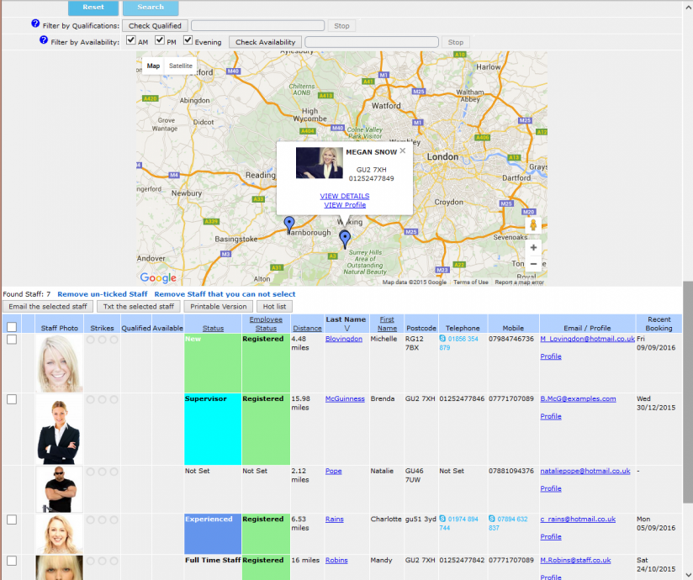Toggle the AM availability checkbox
The height and width of the screenshot is (580, 693).
tap(131, 40)
